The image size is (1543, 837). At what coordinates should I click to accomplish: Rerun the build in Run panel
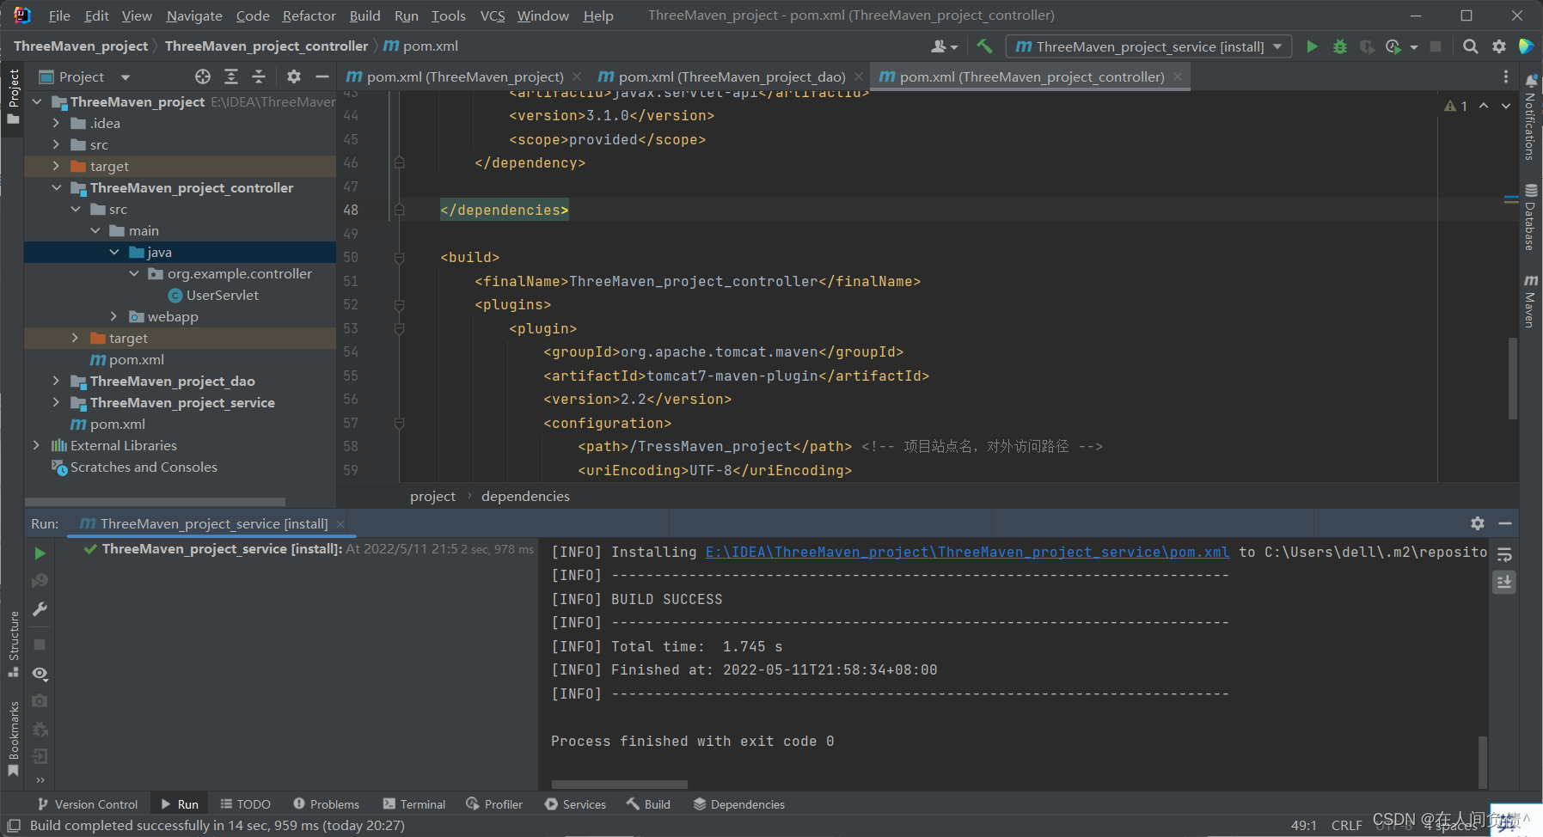[x=40, y=553]
